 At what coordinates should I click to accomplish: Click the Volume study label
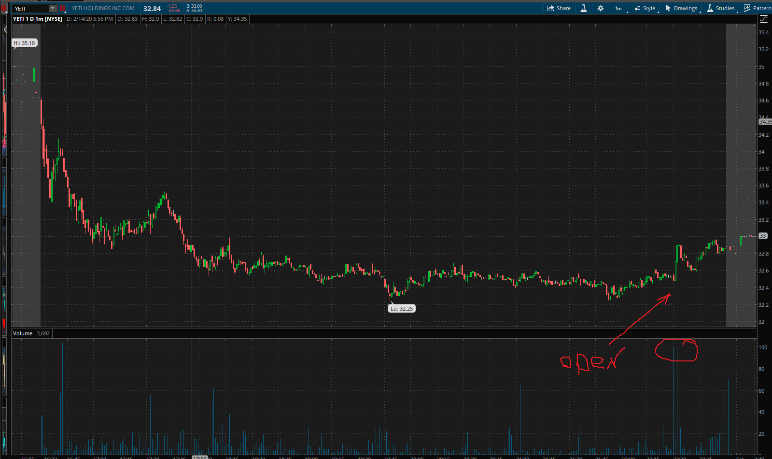23,333
